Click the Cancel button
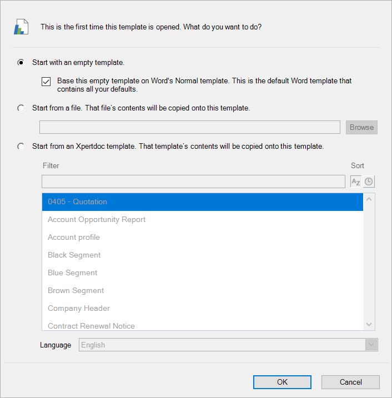This screenshot has width=392, height=398. 350,382
